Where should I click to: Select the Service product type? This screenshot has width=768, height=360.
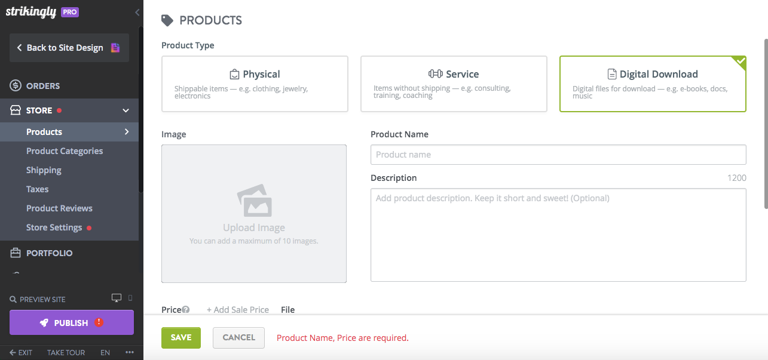454,84
